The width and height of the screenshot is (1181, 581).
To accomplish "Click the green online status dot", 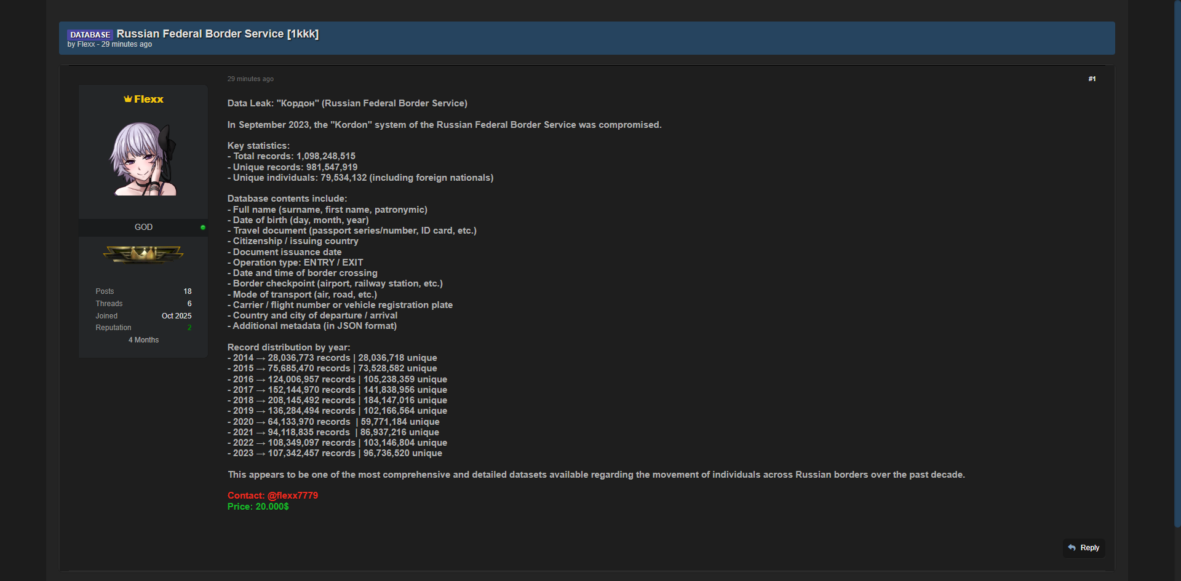I will pyautogui.click(x=203, y=227).
